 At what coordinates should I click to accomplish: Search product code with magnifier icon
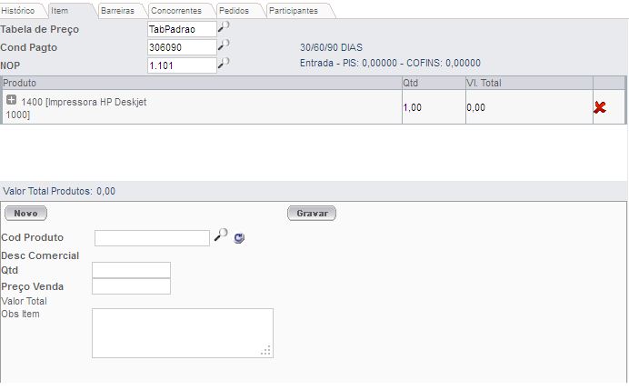point(221,235)
